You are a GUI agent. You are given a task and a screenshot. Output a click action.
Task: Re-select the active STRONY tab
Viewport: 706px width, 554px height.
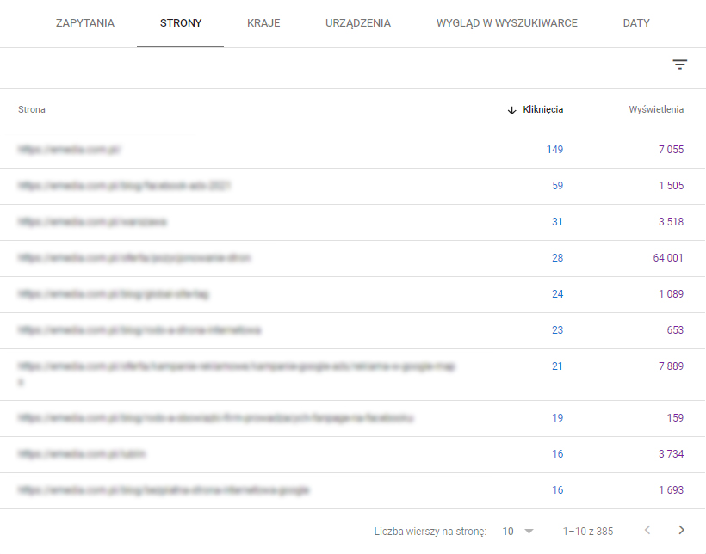(x=179, y=23)
